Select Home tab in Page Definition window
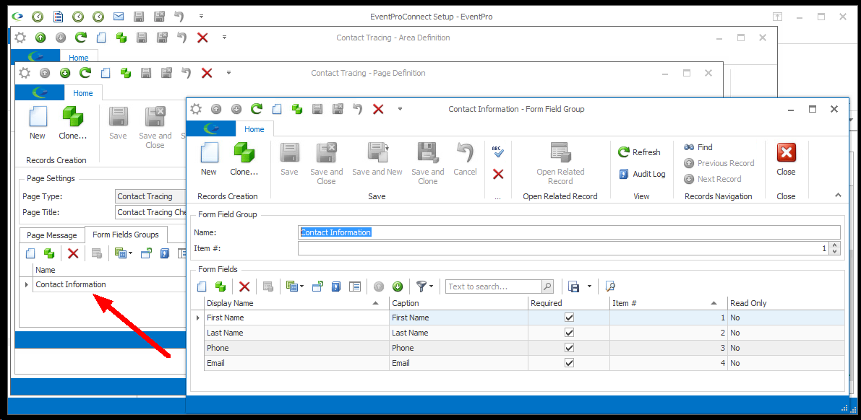The width and height of the screenshot is (861, 420). (x=83, y=93)
